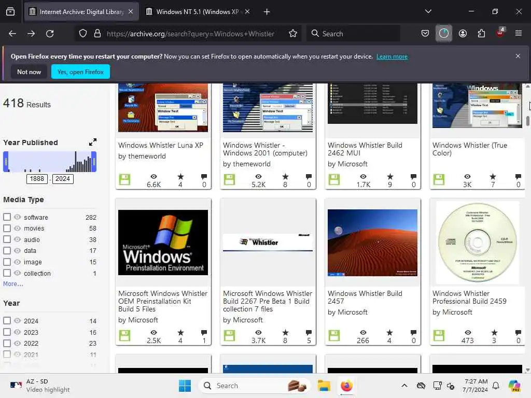Click the uBlock extension icon with badge
Screen dimensions: 531x398
(x=500, y=33)
